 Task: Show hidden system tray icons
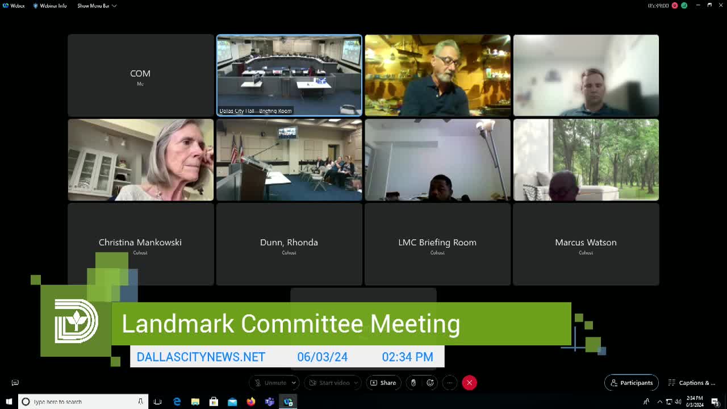[659, 402]
